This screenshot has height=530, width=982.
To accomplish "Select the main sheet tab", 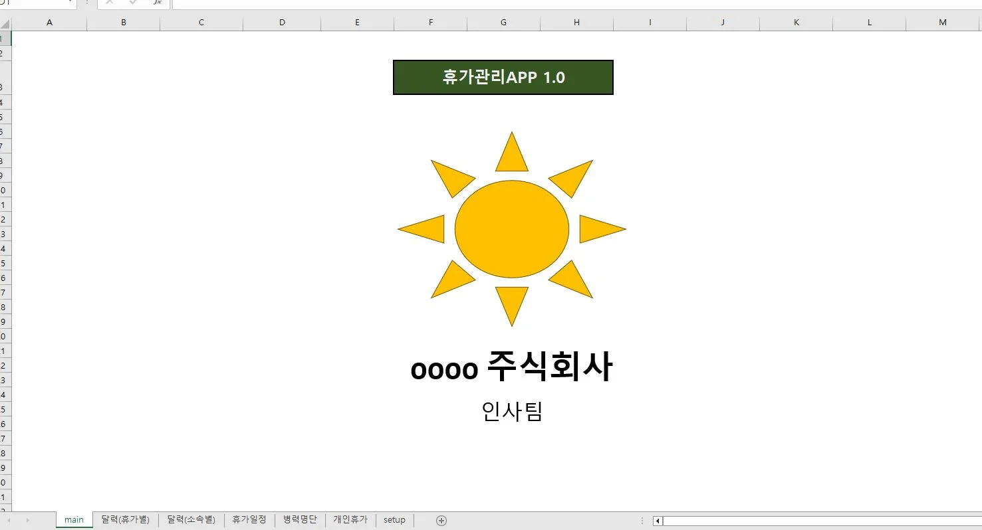I will tap(74, 520).
